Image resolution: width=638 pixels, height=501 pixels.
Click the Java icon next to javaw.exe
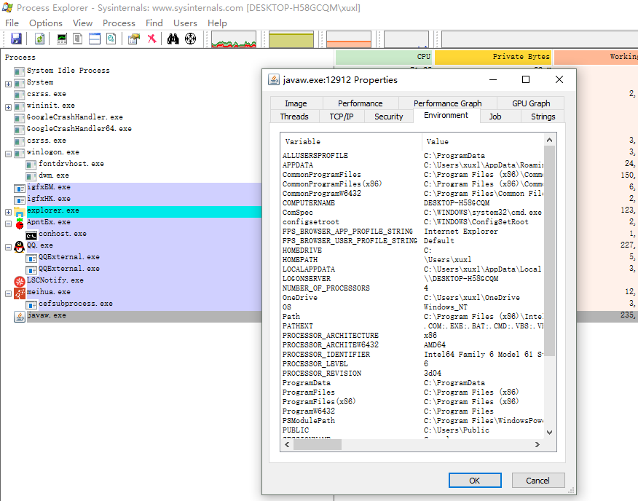tap(19, 316)
